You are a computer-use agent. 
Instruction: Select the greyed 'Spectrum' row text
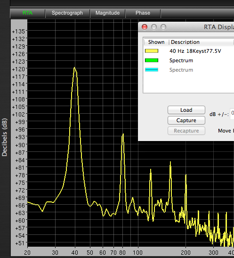coord(181,70)
